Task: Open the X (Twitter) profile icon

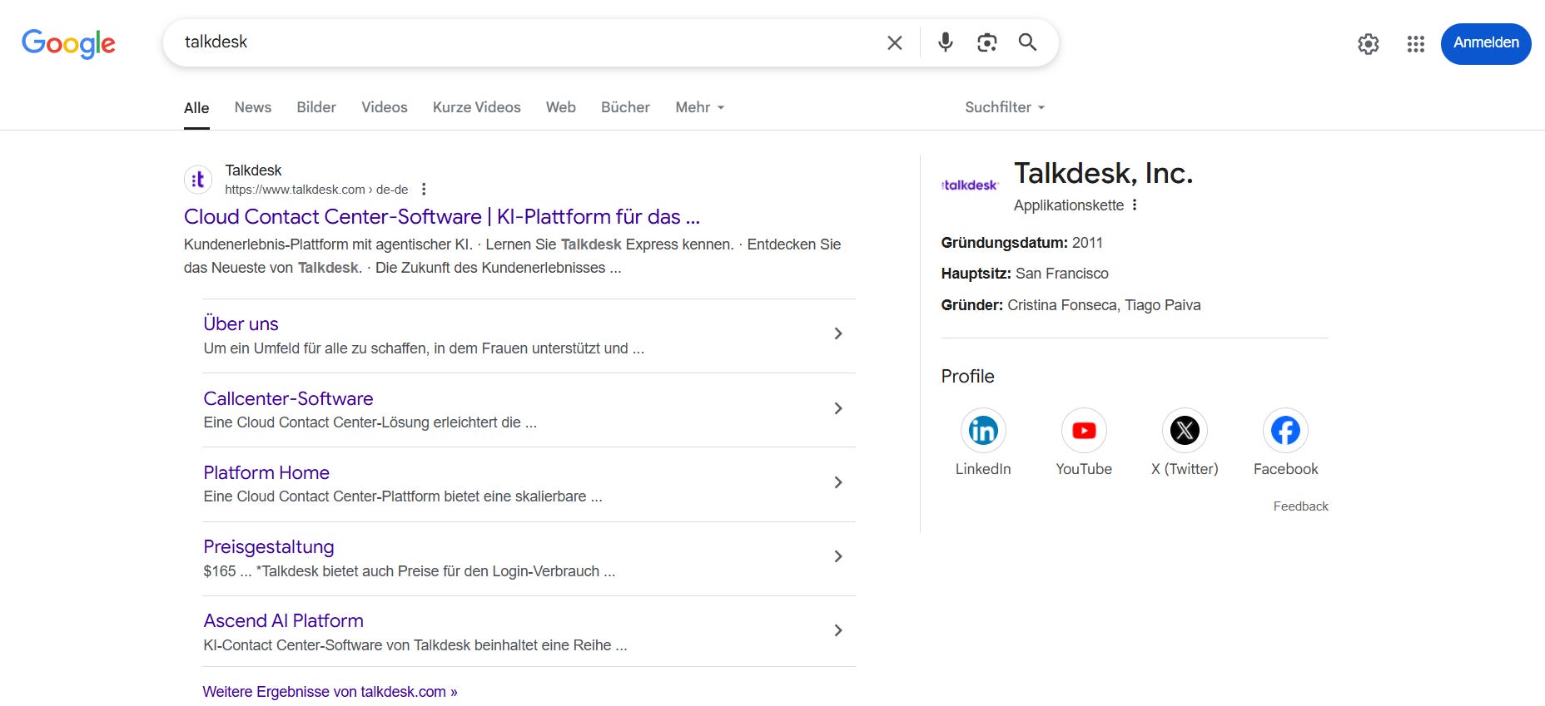Action: click(1185, 431)
